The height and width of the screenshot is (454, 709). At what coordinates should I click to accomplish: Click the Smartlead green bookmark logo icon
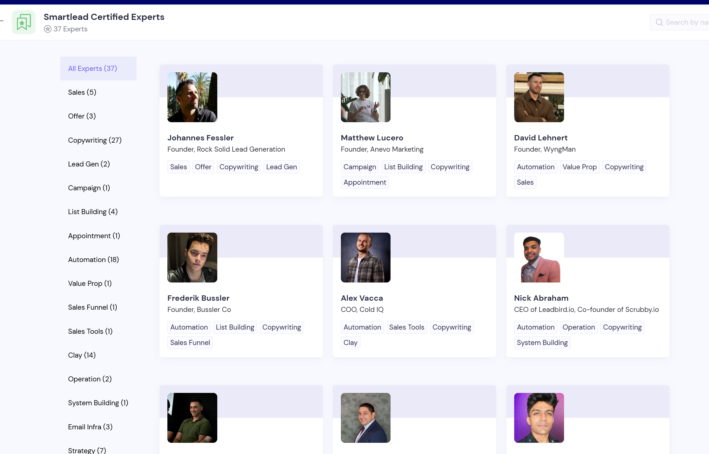point(24,22)
